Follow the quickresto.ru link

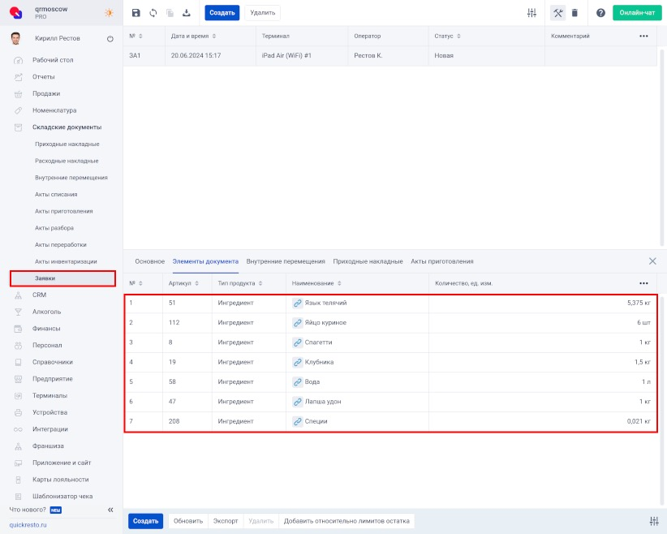click(x=28, y=525)
